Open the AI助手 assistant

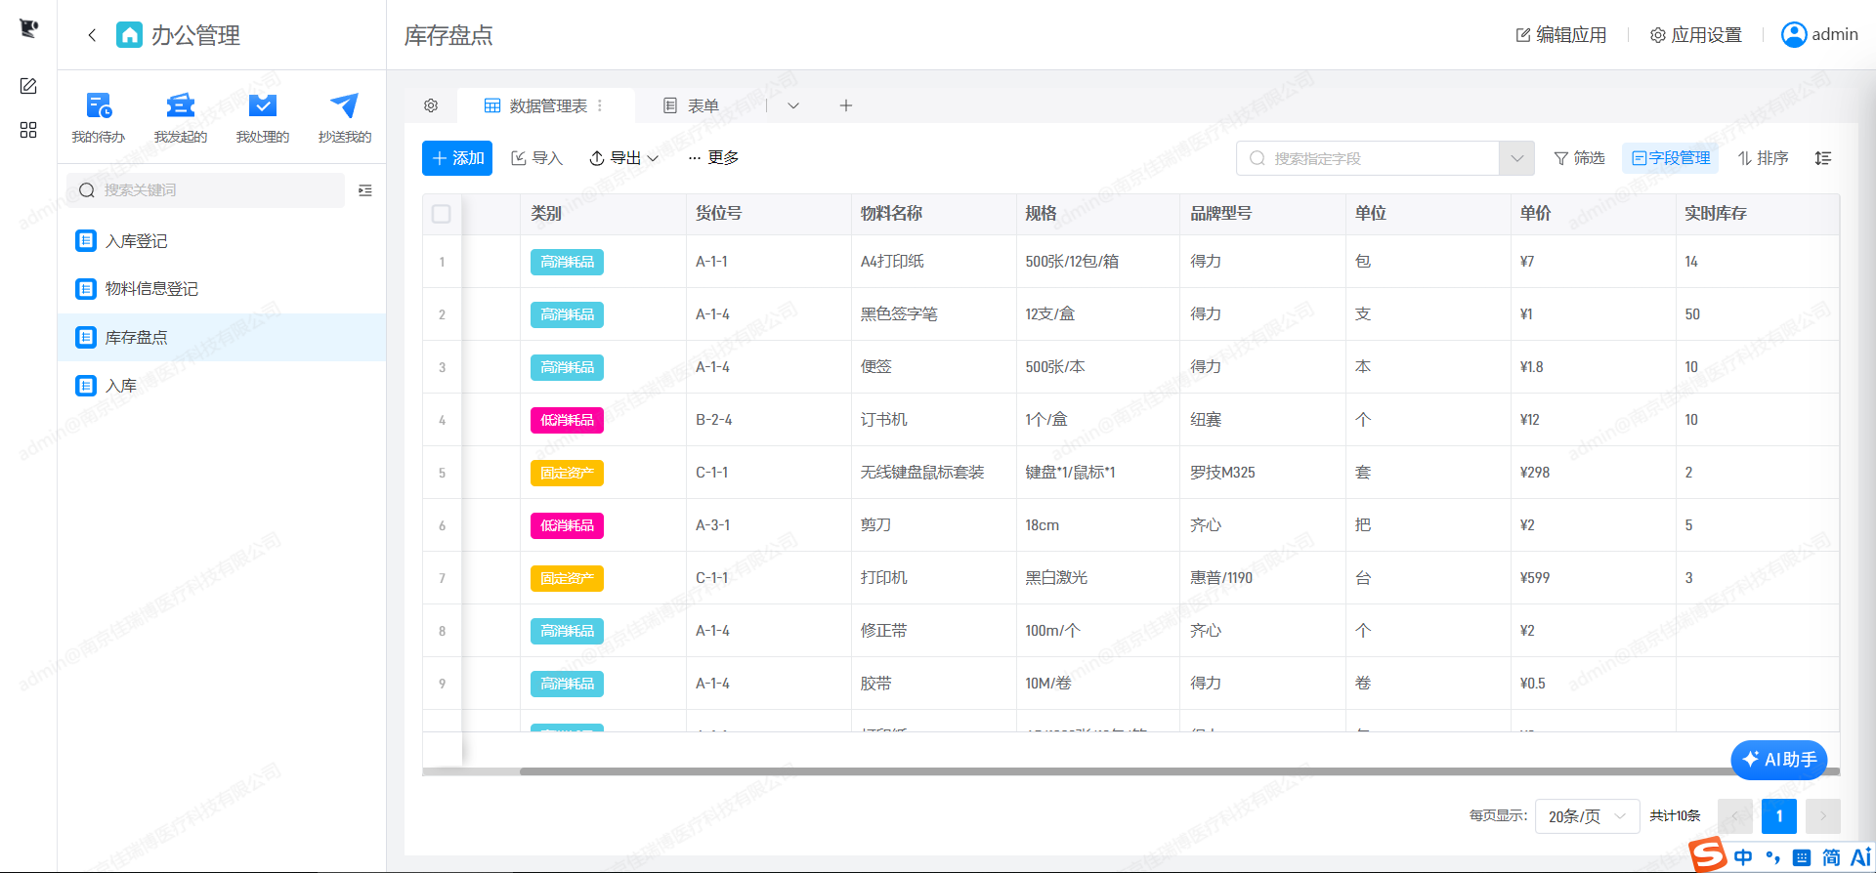coord(1779,760)
